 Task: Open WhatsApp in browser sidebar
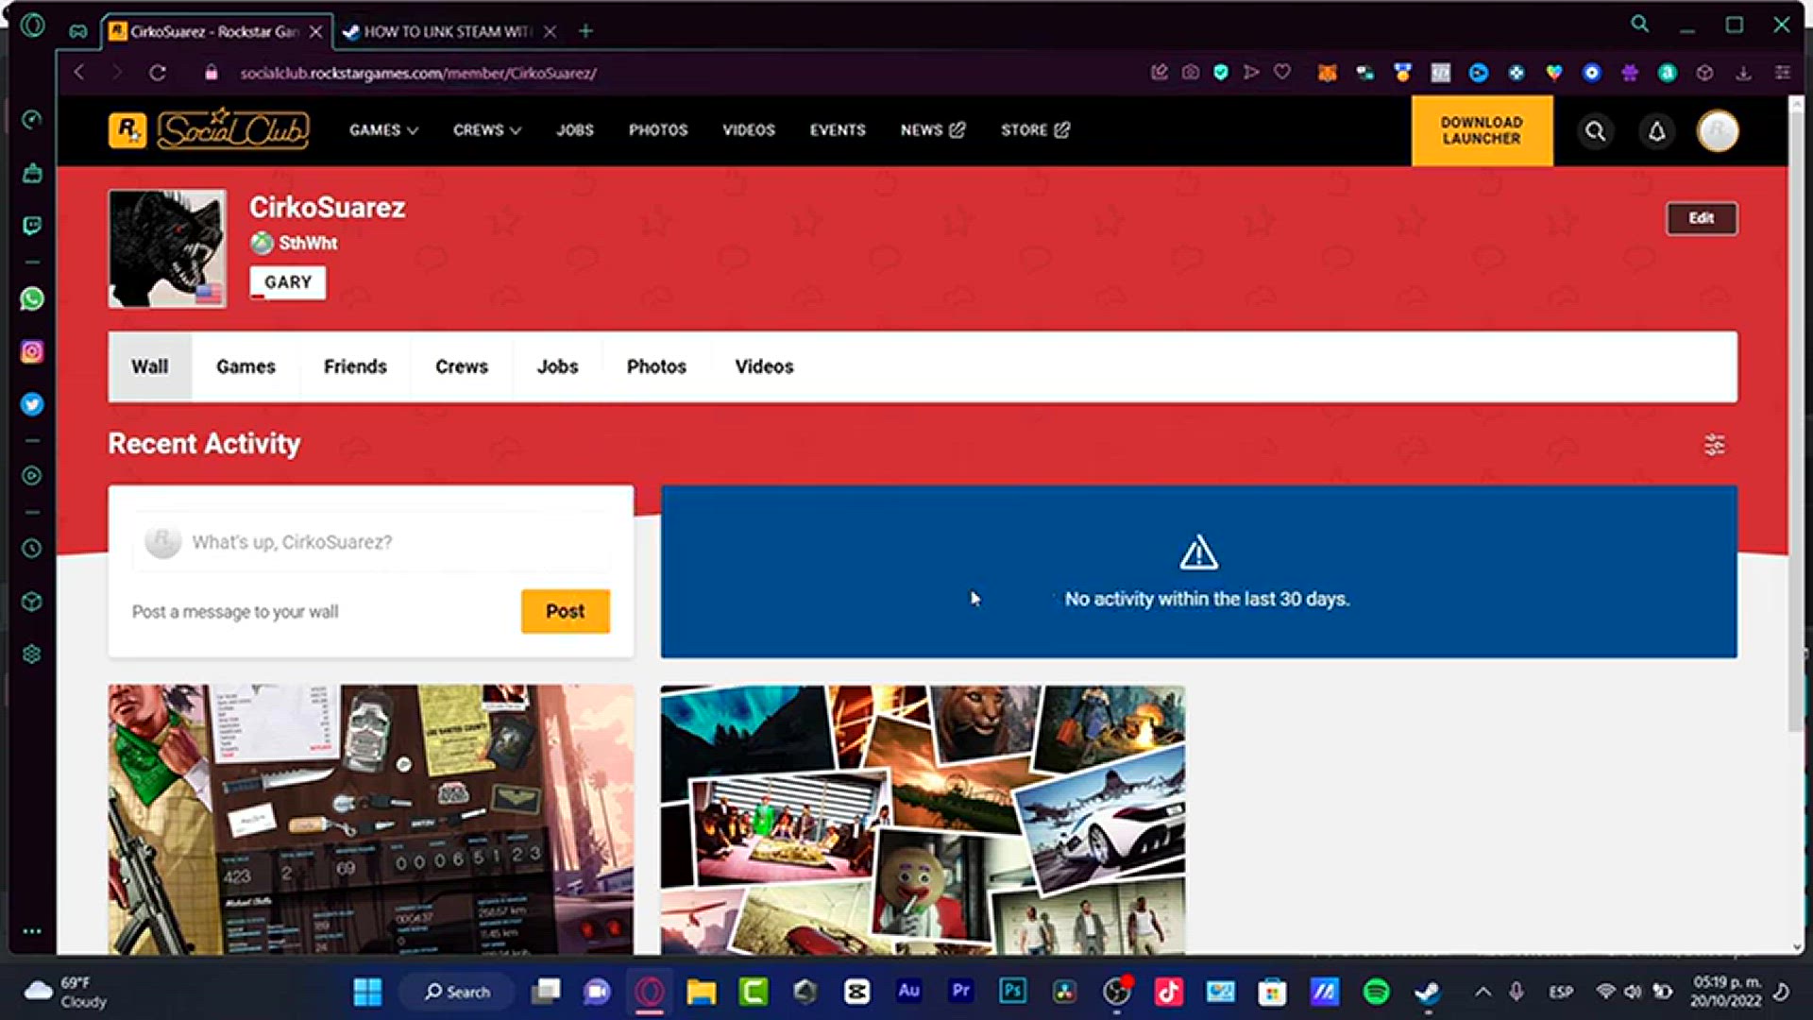[32, 299]
